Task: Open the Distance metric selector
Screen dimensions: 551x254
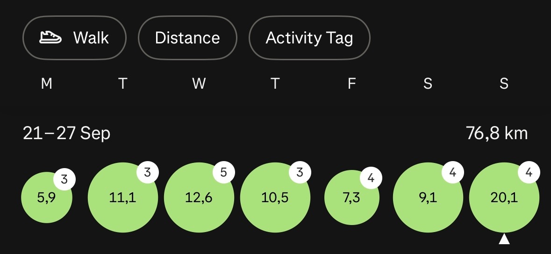Action: [187, 38]
